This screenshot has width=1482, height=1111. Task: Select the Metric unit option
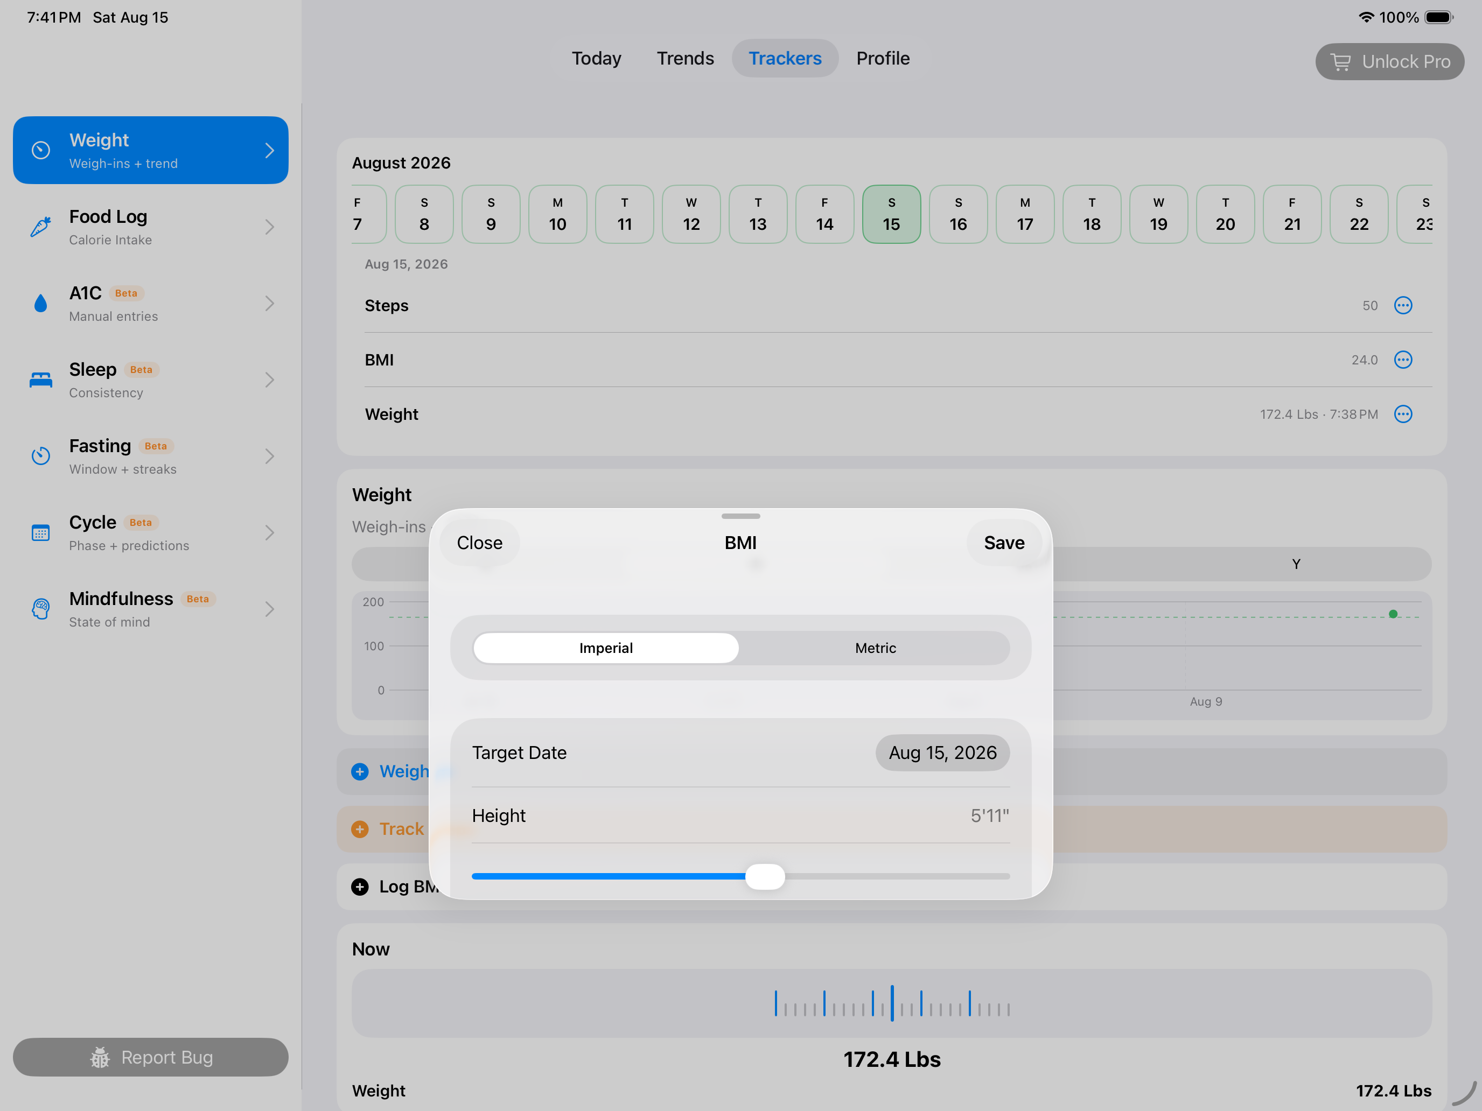[875, 648]
